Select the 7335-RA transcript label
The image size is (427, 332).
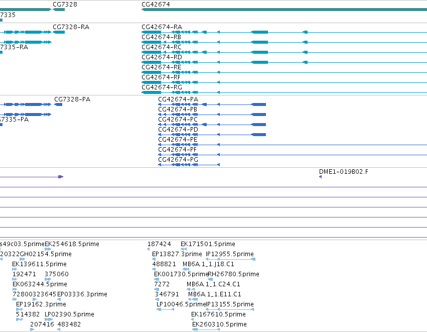[x=14, y=47]
